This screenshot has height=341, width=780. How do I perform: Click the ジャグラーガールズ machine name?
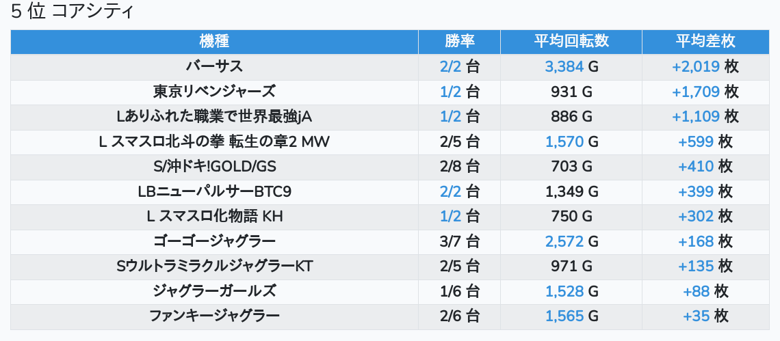pyautogui.click(x=214, y=291)
